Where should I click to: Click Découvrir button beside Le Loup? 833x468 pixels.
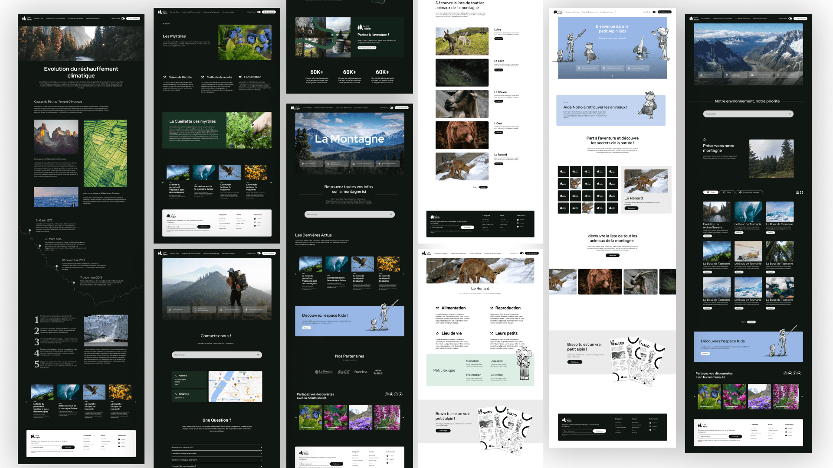pos(498,70)
